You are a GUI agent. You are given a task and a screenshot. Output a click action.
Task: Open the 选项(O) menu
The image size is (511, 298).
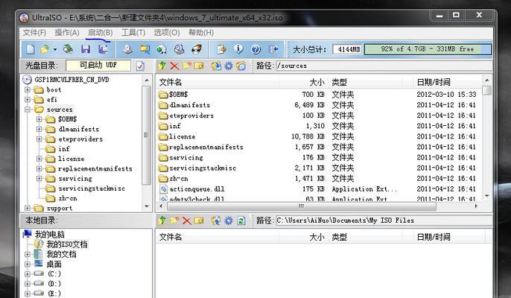click(x=167, y=33)
